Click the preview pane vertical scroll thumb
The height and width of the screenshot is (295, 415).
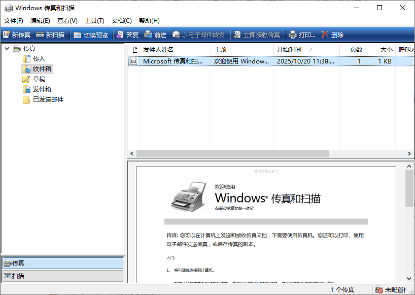[x=409, y=188]
